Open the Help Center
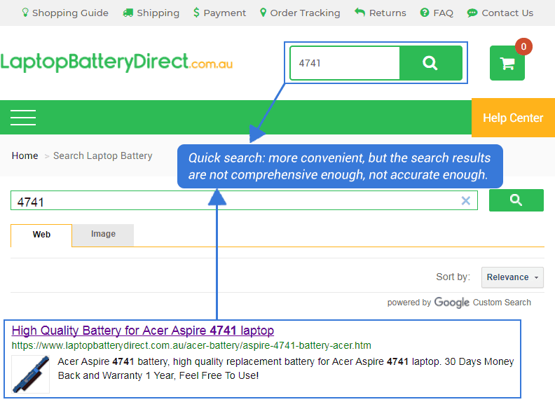 coord(513,118)
